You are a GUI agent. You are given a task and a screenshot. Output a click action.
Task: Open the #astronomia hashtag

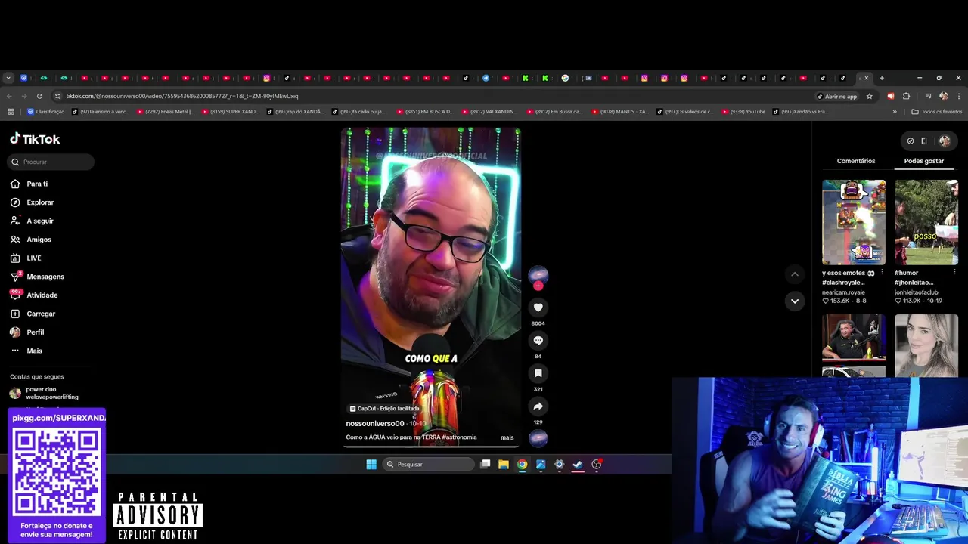pos(459,437)
